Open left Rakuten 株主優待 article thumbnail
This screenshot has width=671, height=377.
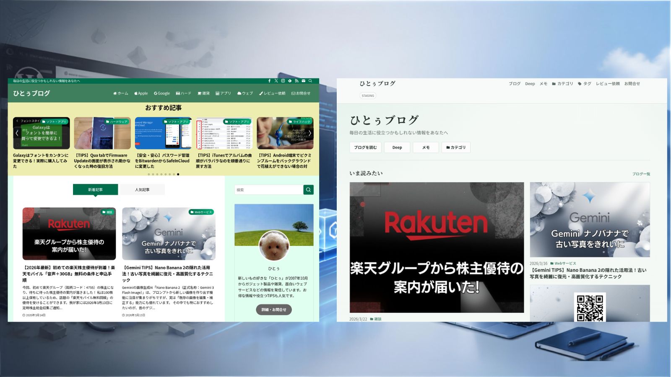[69, 234]
